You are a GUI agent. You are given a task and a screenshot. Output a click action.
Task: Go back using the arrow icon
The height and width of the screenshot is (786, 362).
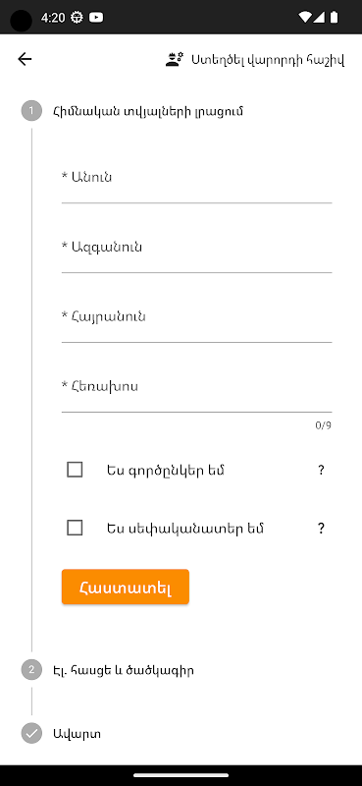click(x=25, y=59)
